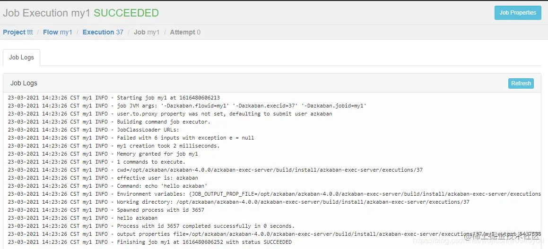
Task: Click 'Failed with 6 inputs with exception' line
Action: (x=131, y=138)
